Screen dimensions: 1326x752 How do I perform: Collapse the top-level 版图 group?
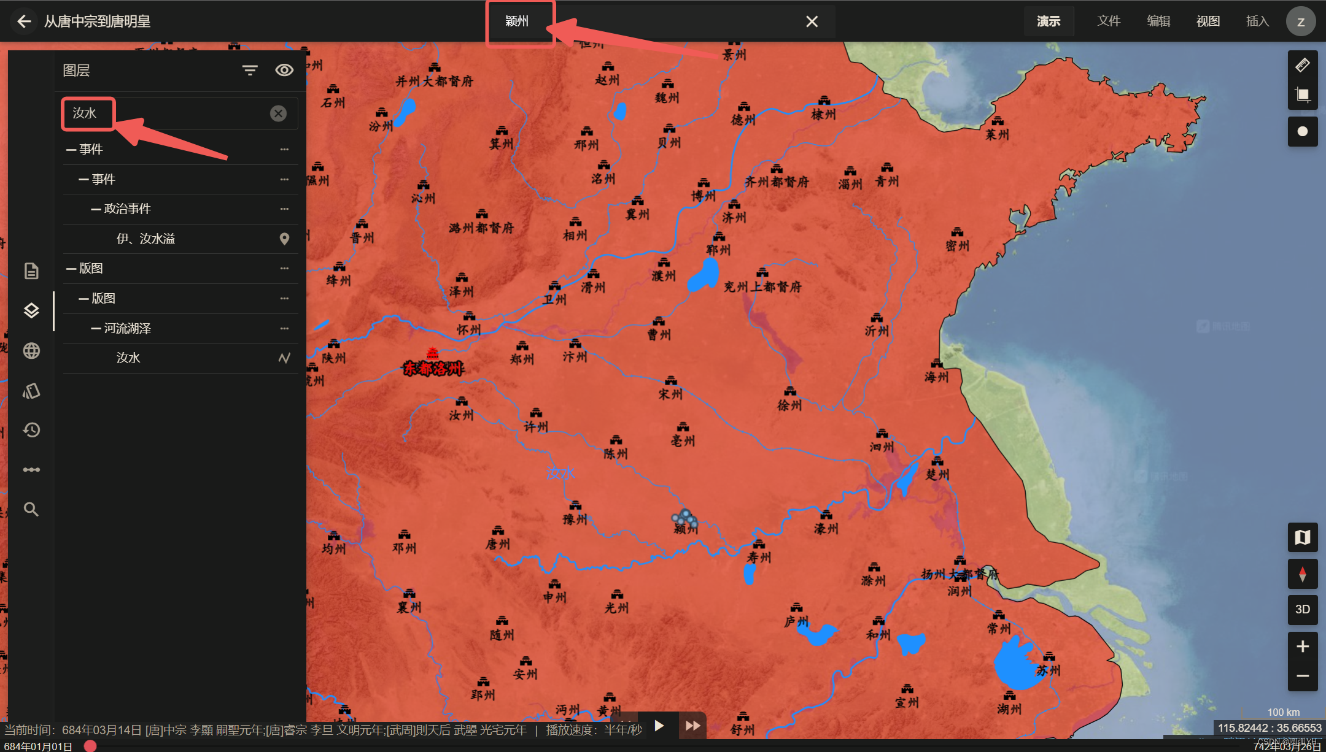click(x=71, y=269)
